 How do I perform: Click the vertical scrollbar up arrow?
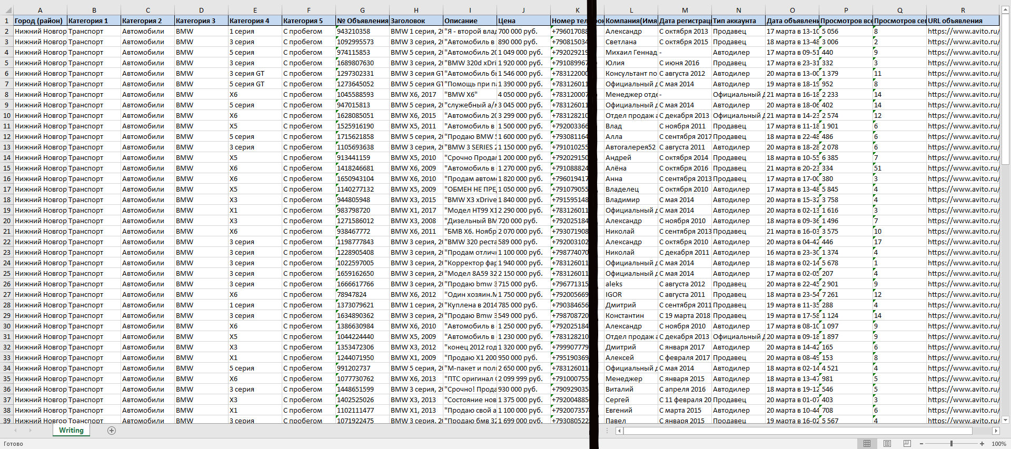(x=1005, y=9)
